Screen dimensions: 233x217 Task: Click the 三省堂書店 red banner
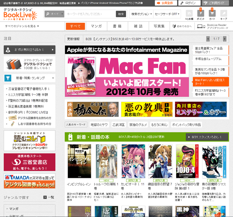coord(29,162)
